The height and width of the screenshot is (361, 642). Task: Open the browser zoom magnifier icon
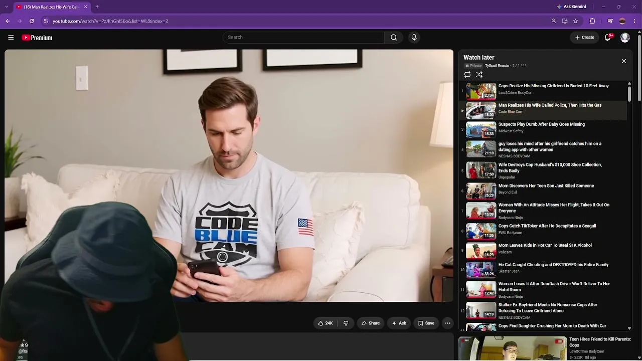pos(554,21)
